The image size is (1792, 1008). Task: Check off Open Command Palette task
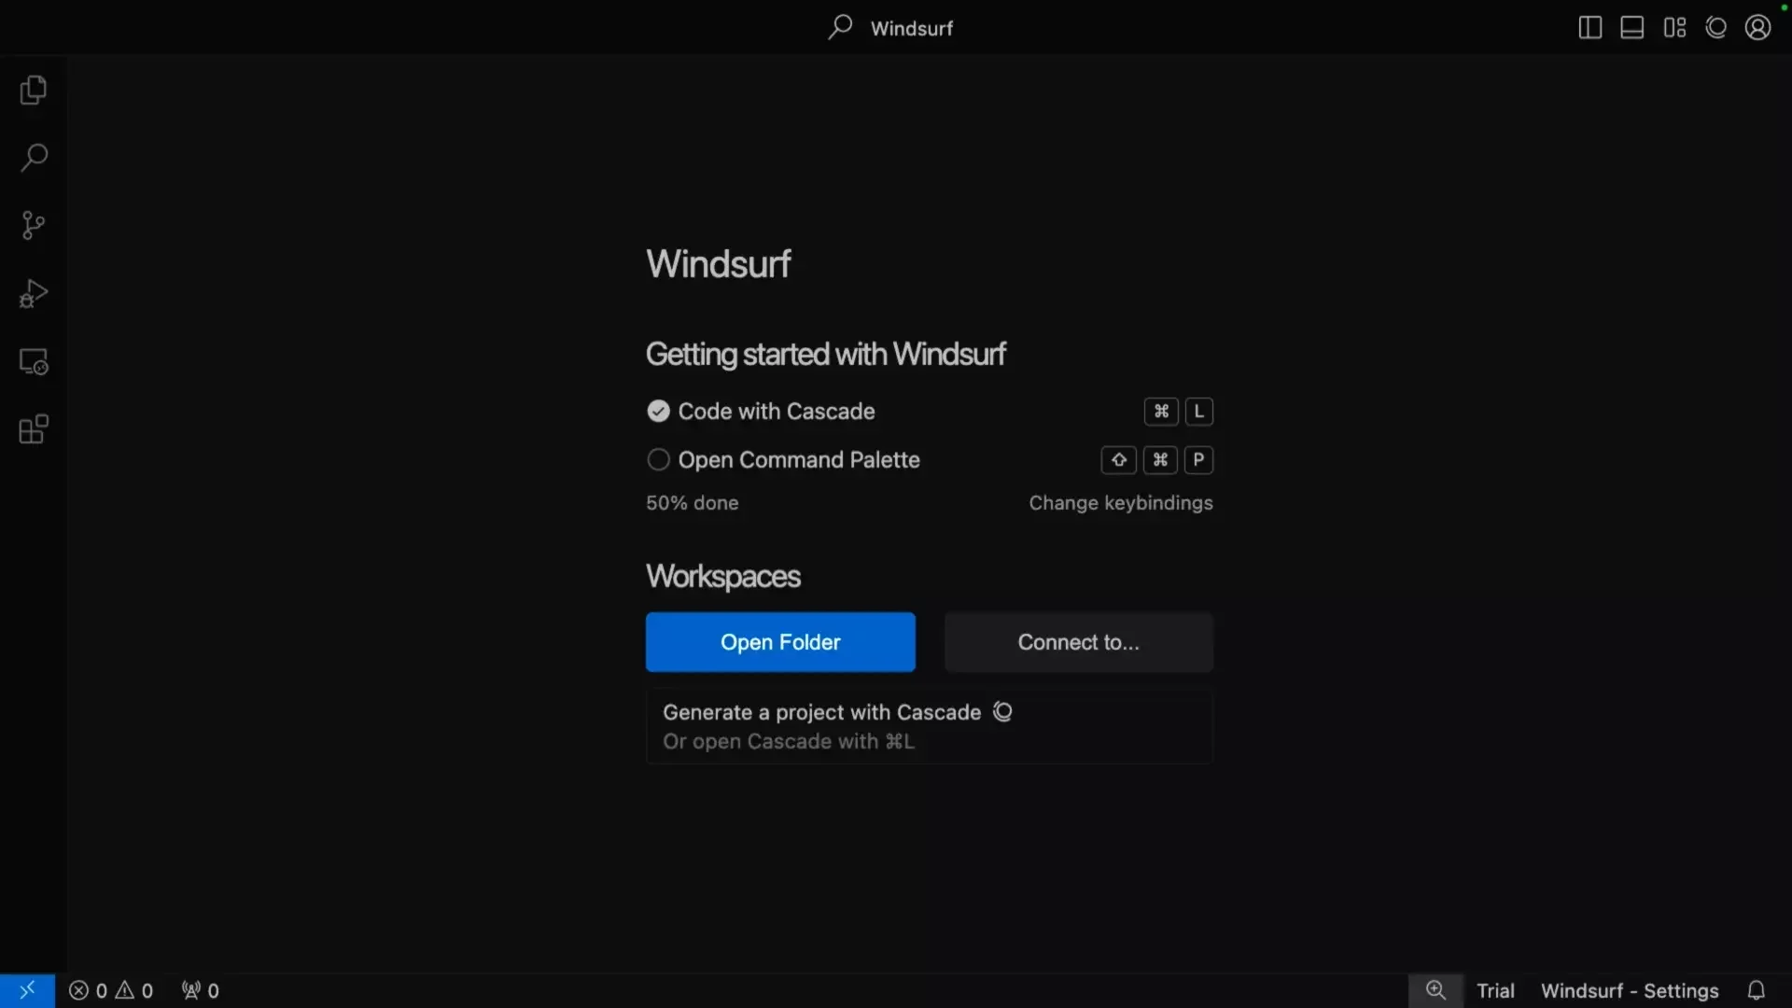(x=658, y=459)
